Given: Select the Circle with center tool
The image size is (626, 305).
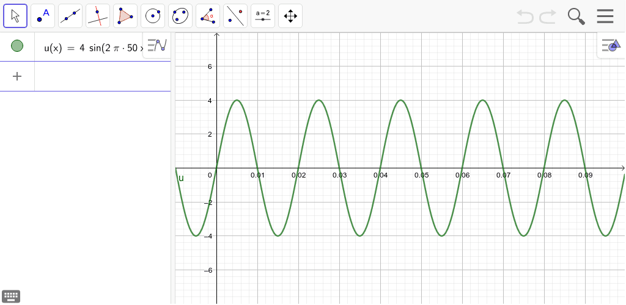Looking at the screenshot, I should [153, 16].
